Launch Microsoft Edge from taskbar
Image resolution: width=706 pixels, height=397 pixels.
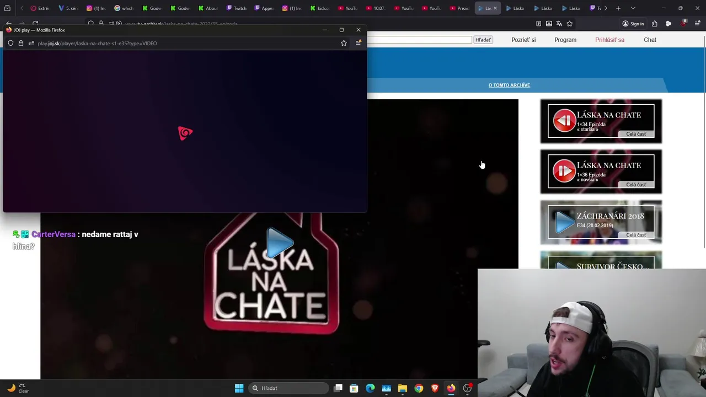pyautogui.click(x=370, y=388)
